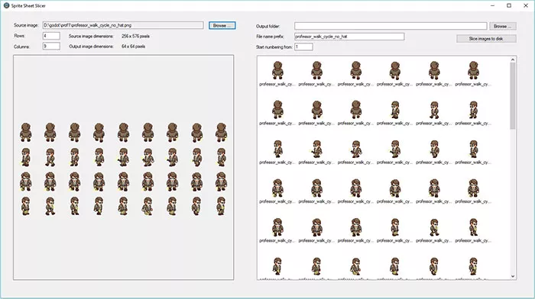Click Slice images to disk button

click(486, 38)
